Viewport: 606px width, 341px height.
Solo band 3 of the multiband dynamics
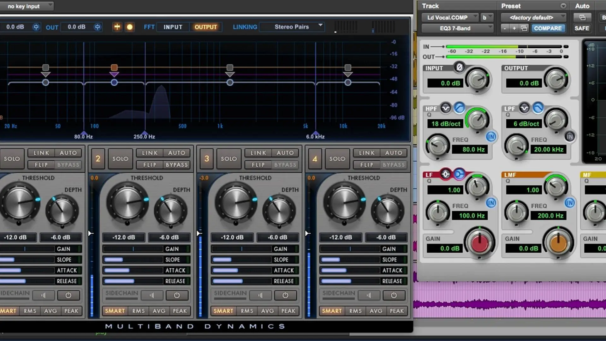pyautogui.click(x=229, y=159)
